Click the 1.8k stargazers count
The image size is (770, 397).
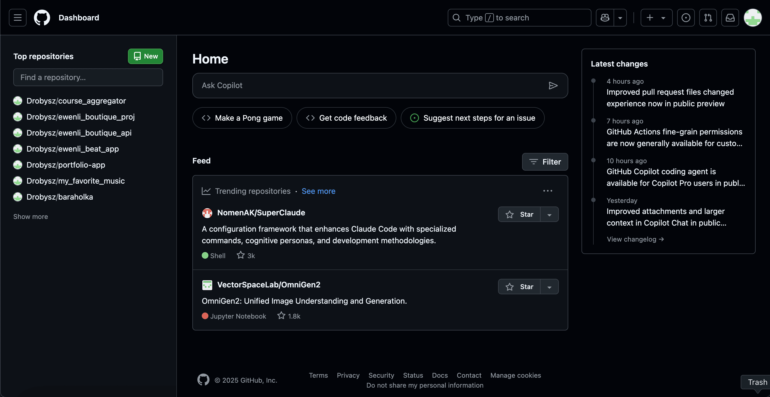click(x=289, y=316)
